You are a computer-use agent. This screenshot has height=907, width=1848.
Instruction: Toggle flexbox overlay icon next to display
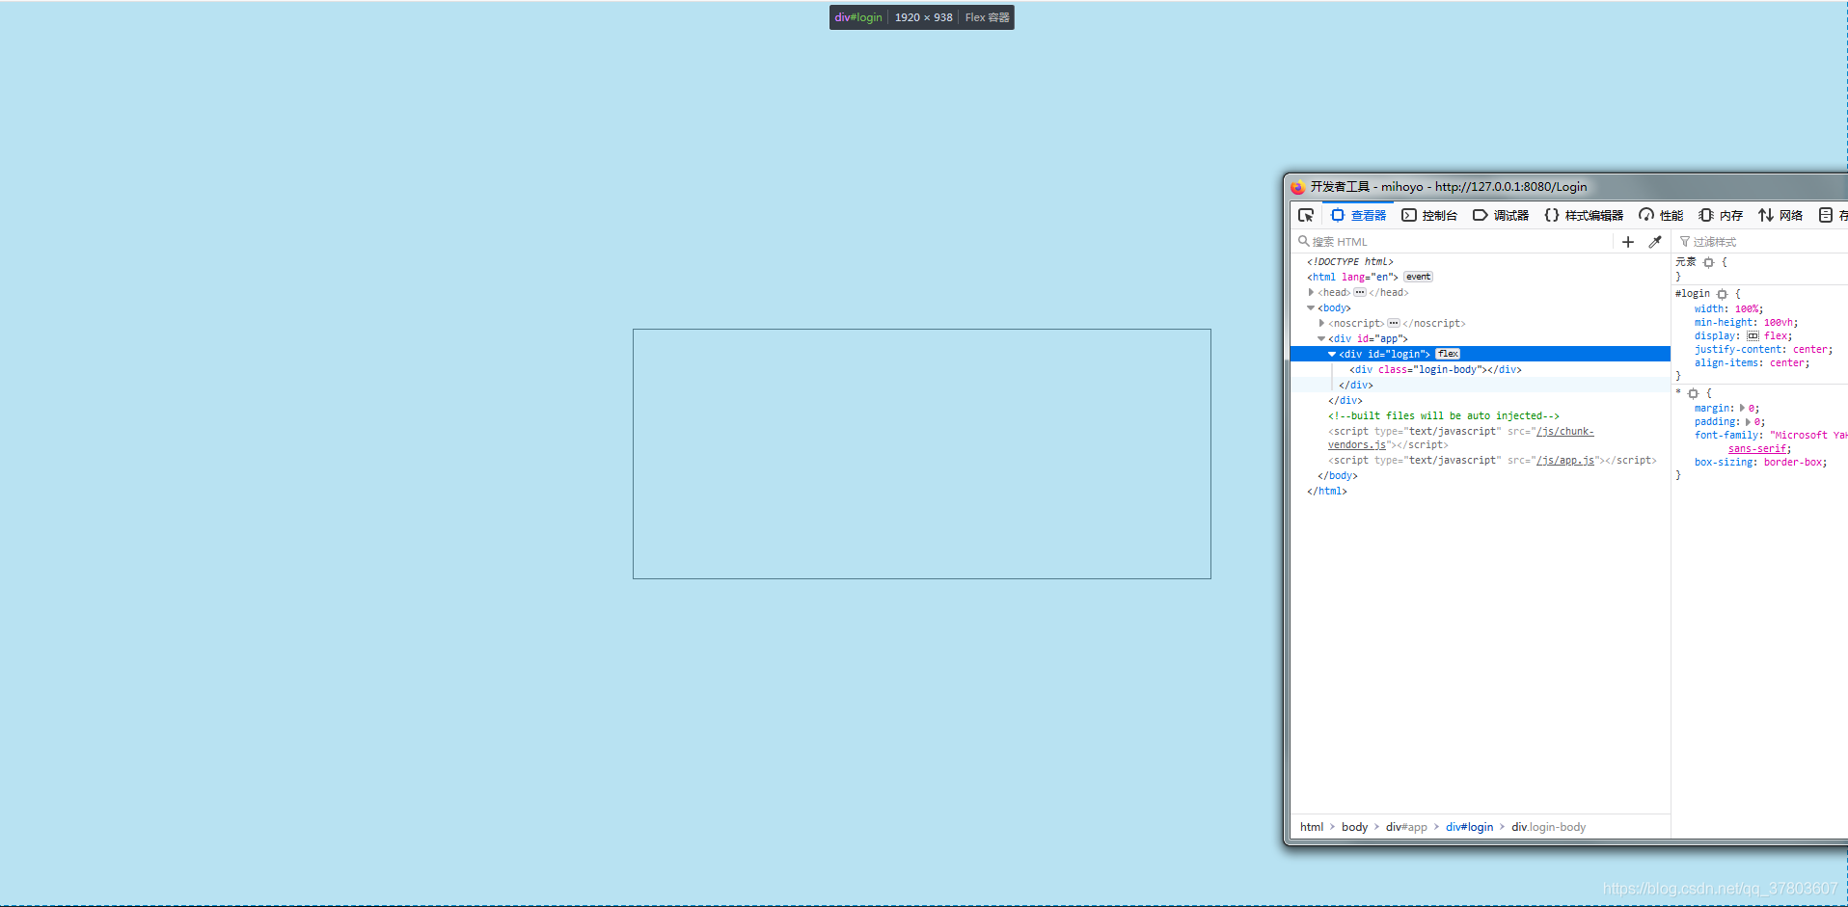tap(1753, 336)
